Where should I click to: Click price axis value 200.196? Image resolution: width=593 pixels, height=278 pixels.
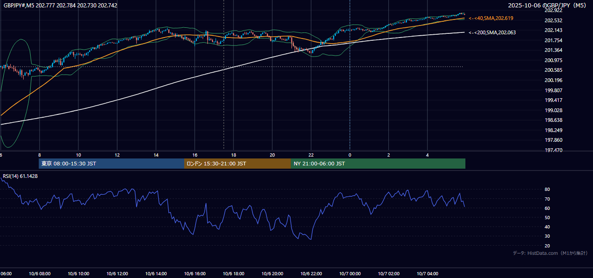click(x=553, y=80)
